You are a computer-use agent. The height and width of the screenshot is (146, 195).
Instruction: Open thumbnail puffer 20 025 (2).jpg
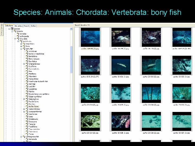pyautogui.click(x=121, y=121)
